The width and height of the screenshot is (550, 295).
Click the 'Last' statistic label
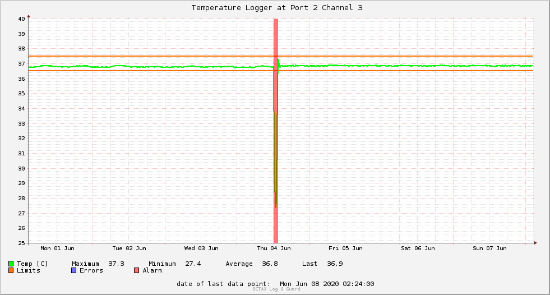[309, 264]
